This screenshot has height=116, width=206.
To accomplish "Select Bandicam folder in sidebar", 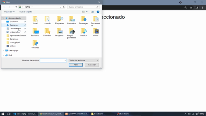I will click(x=14, y=39).
